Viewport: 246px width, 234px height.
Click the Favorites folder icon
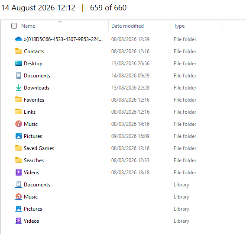(x=19, y=99)
